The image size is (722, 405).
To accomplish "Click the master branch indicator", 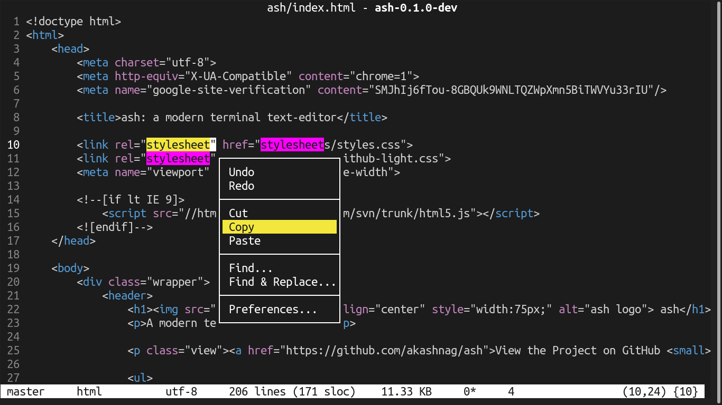I will [x=25, y=392].
